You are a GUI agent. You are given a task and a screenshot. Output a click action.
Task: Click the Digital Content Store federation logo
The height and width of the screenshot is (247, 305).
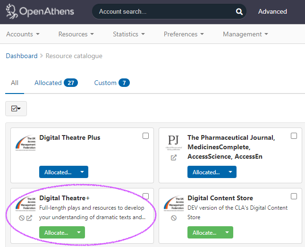(x=174, y=204)
